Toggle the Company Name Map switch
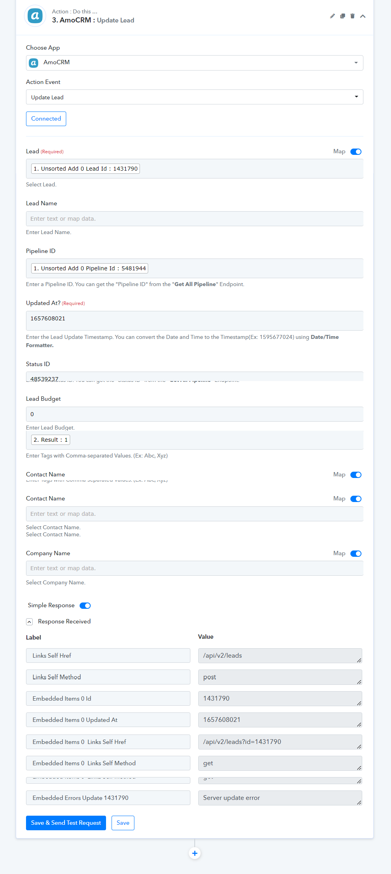 point(356,554)
